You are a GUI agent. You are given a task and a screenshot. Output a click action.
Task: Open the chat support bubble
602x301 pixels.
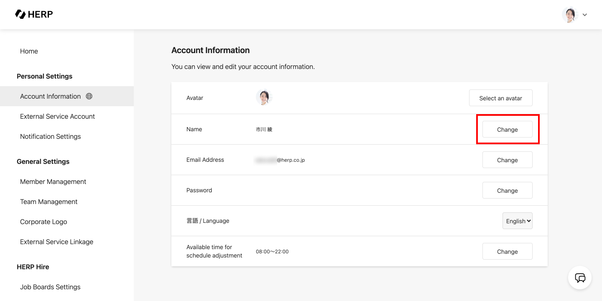point(580,278)
